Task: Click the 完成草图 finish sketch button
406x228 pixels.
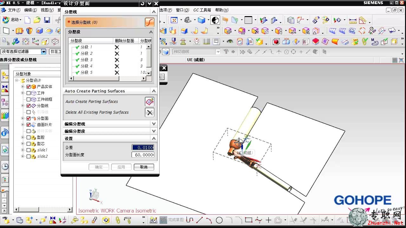Action: point(172,220)
